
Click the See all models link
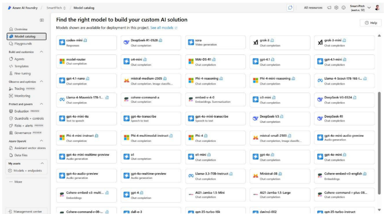[162, 28]
